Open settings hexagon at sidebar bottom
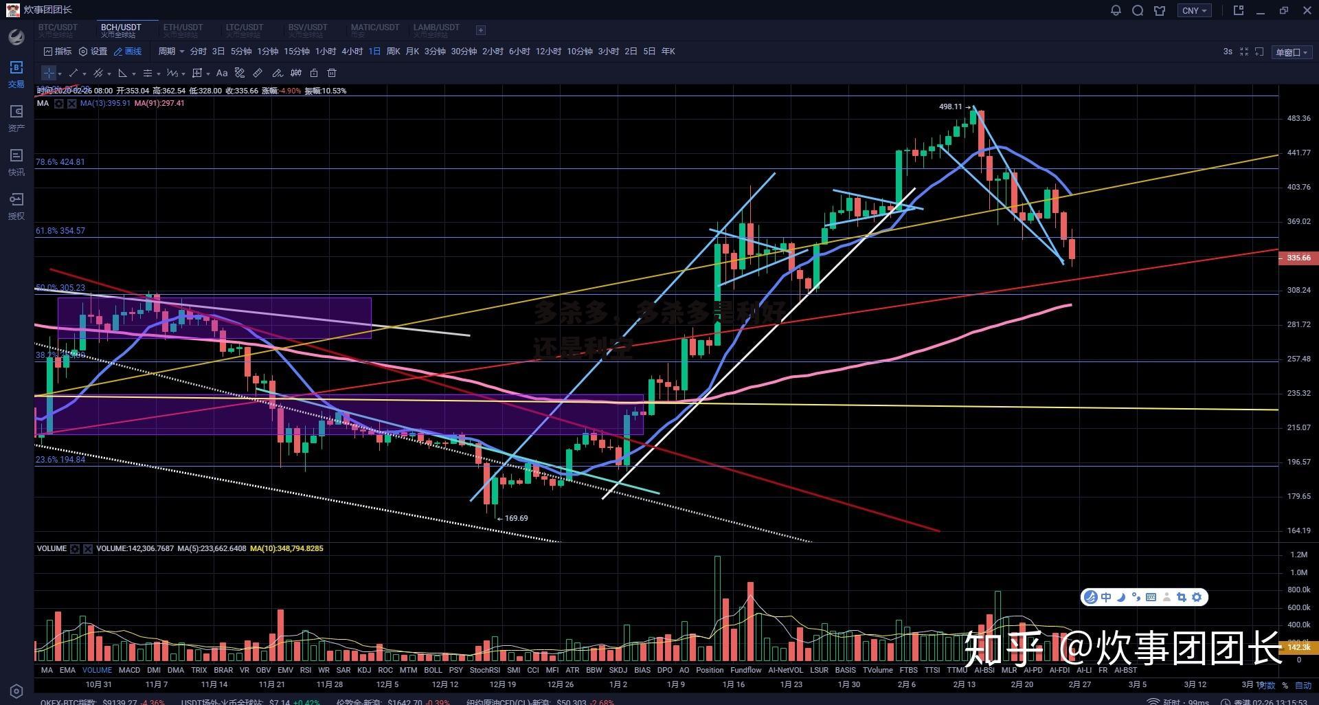This screenshot has height=705, width=1319. coord(16,691)
